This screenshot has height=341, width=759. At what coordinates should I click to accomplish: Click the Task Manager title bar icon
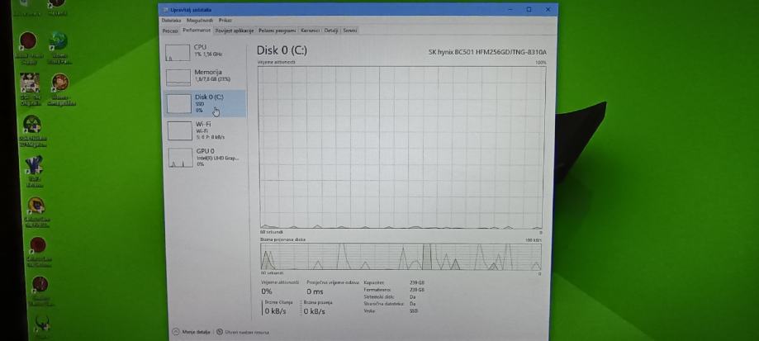pyautogui.click(x=165, y=10)
